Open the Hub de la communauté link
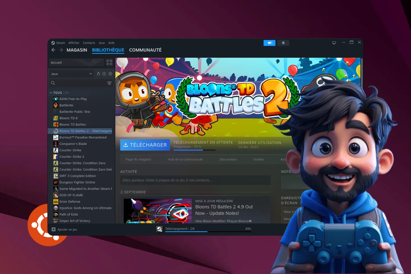Screen dimensions: 411x274 click(x=185, y=159)
